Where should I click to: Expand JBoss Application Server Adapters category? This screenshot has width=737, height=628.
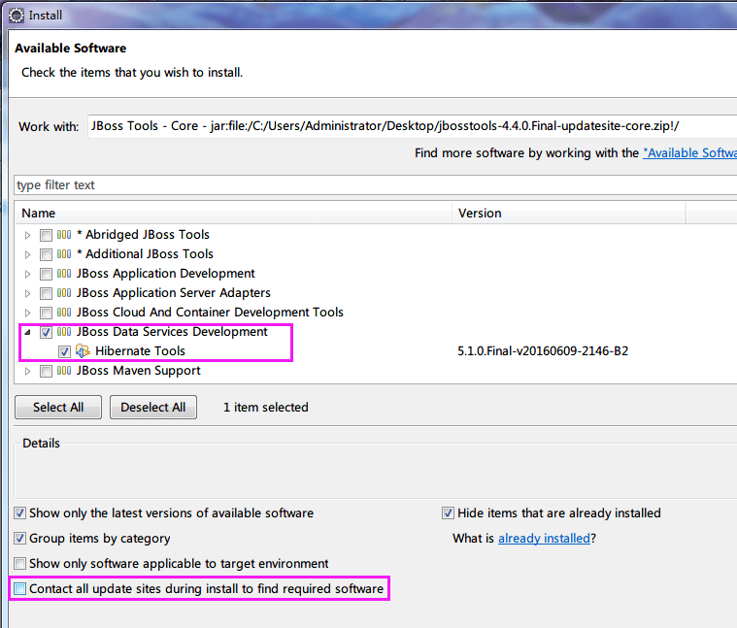[x=28, y=293]
